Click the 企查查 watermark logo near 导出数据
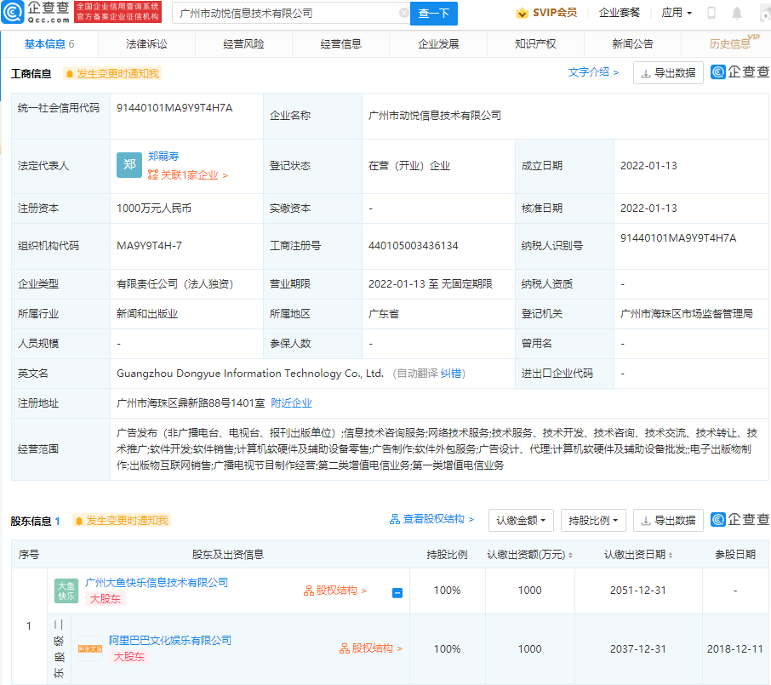Image resolution: width=771 pixels, height=685 pixels. [x=719, y=72]
